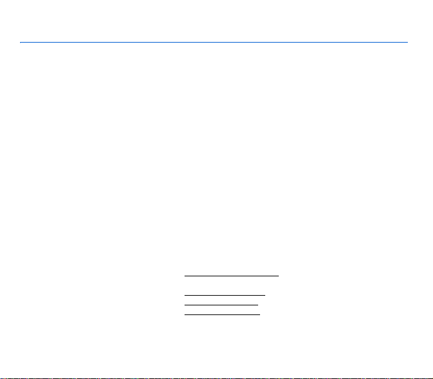Click the empty area above blue divider
The height and width of the screenshot is (379, 433).
214,21
